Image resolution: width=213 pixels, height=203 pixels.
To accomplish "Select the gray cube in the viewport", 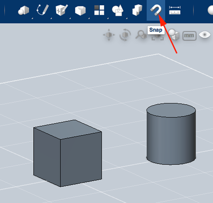I will (x=67, y=153).
